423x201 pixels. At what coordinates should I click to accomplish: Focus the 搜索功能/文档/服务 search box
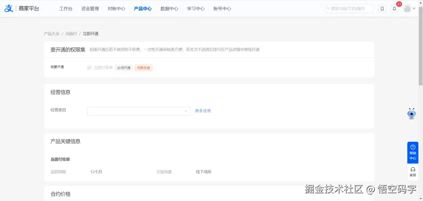[349, 9]
